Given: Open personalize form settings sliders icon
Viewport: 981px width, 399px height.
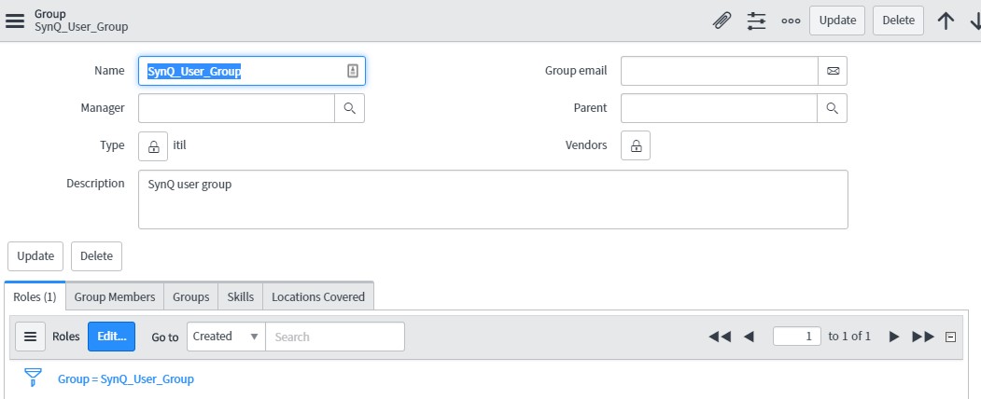Looking at the screenshot, I should tap(756, 21).
